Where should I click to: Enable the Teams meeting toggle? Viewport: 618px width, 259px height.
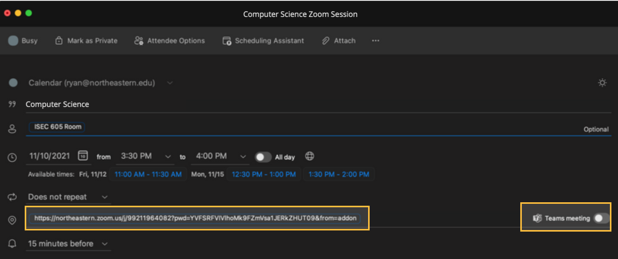pos(601,218)
